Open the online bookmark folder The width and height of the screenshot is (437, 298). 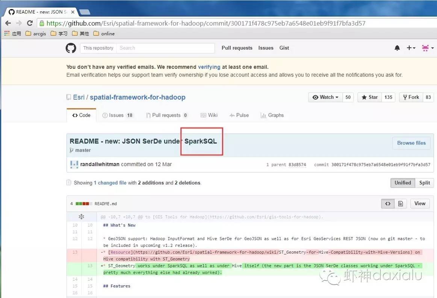(104, 33)
